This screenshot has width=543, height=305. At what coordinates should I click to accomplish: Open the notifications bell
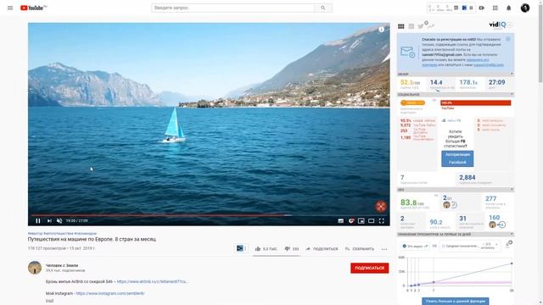[x=509, y=8]
